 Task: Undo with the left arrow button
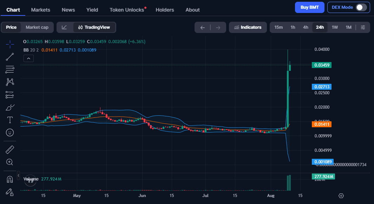tap(203, 28)
